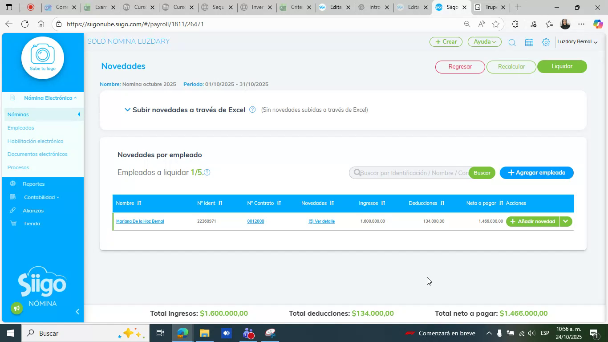Open the Luzdary Bernal user menu
Image resolution: width=608 pixels, height=342 pixels.
577,42
